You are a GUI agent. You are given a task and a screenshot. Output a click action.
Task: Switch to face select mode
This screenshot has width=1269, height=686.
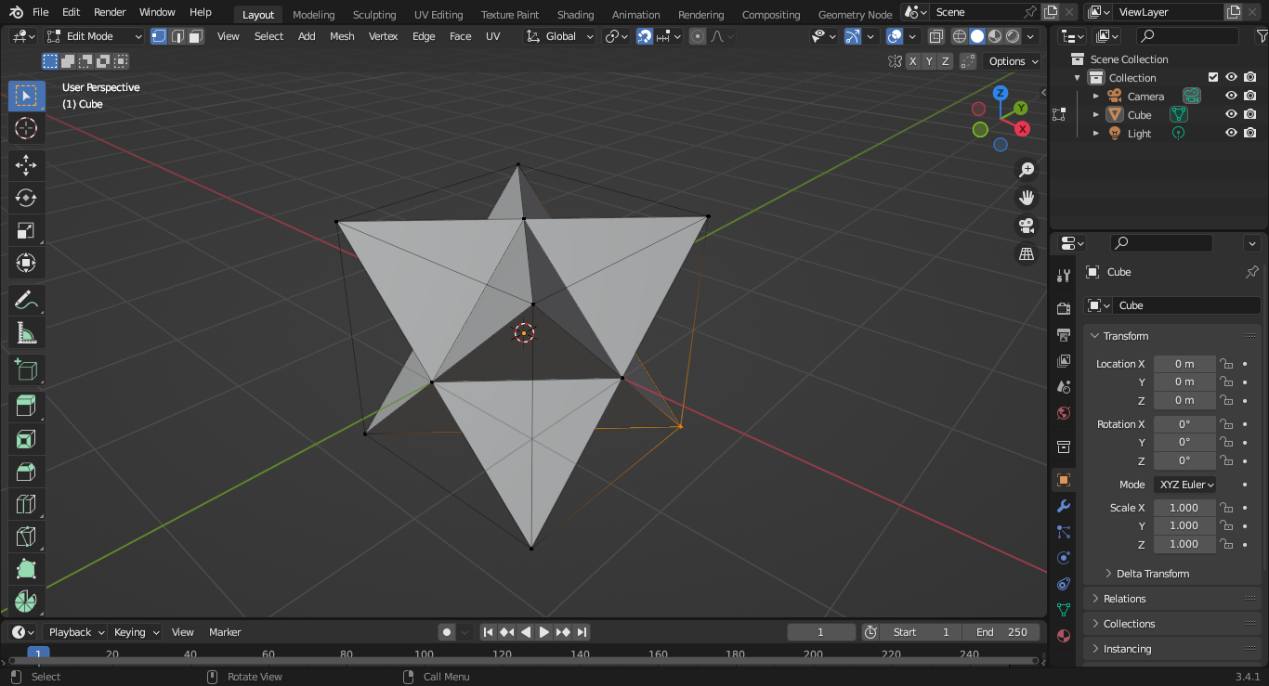195,36
